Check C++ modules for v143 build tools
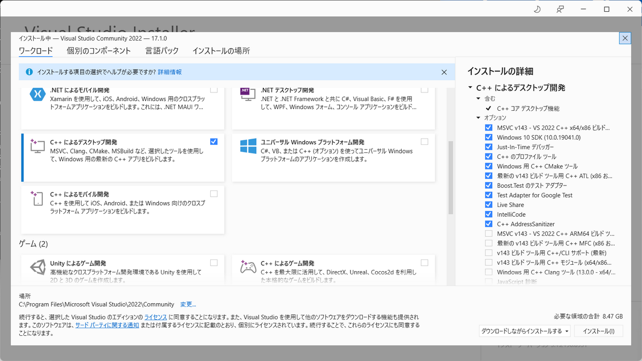Image resolution: width=642 pixels, height=361 pixels. pos(488,263)
